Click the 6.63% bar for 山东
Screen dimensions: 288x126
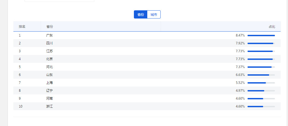(x=261, y=75)
